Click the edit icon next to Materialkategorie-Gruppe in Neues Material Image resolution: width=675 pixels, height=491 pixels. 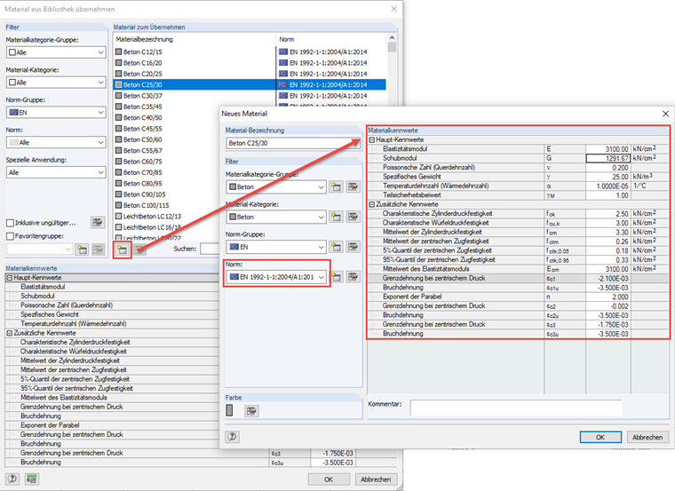pyautogui.click(x=353, y=186)
